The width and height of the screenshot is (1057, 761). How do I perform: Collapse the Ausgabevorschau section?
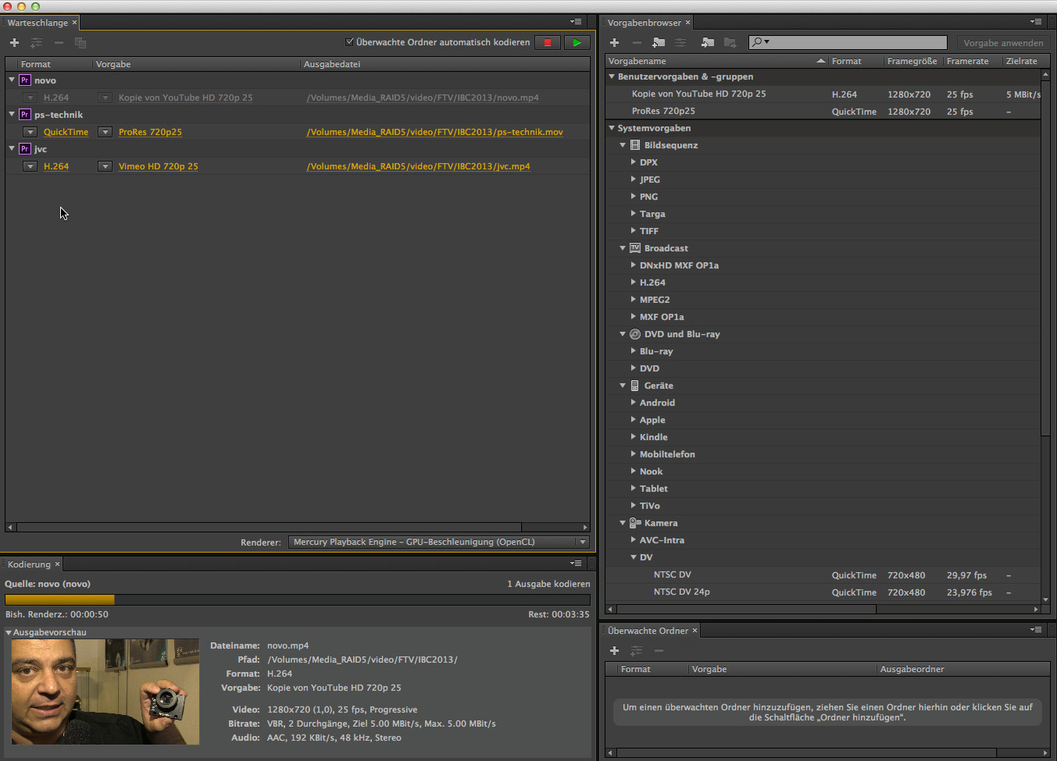pyautogui.click(x=9, y=632)
